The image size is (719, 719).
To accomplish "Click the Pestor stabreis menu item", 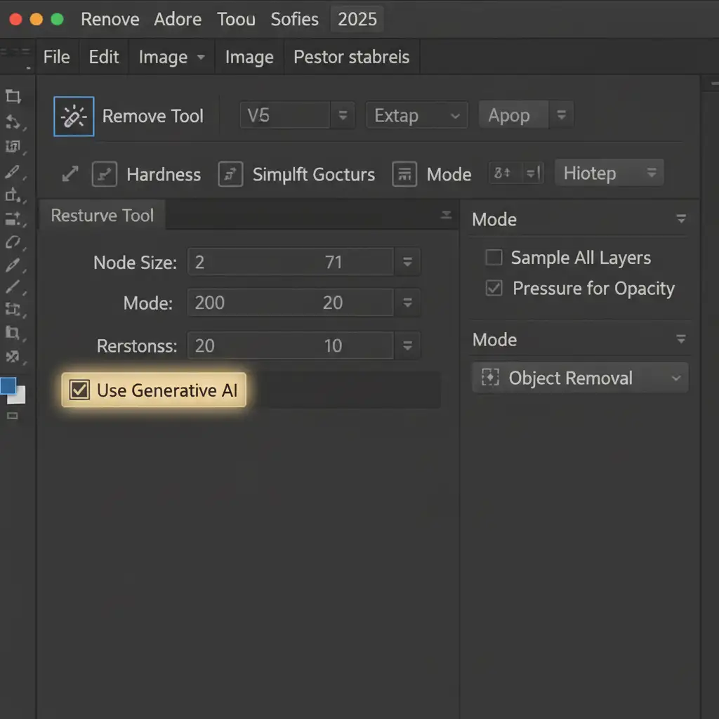I will coord(351,58).
